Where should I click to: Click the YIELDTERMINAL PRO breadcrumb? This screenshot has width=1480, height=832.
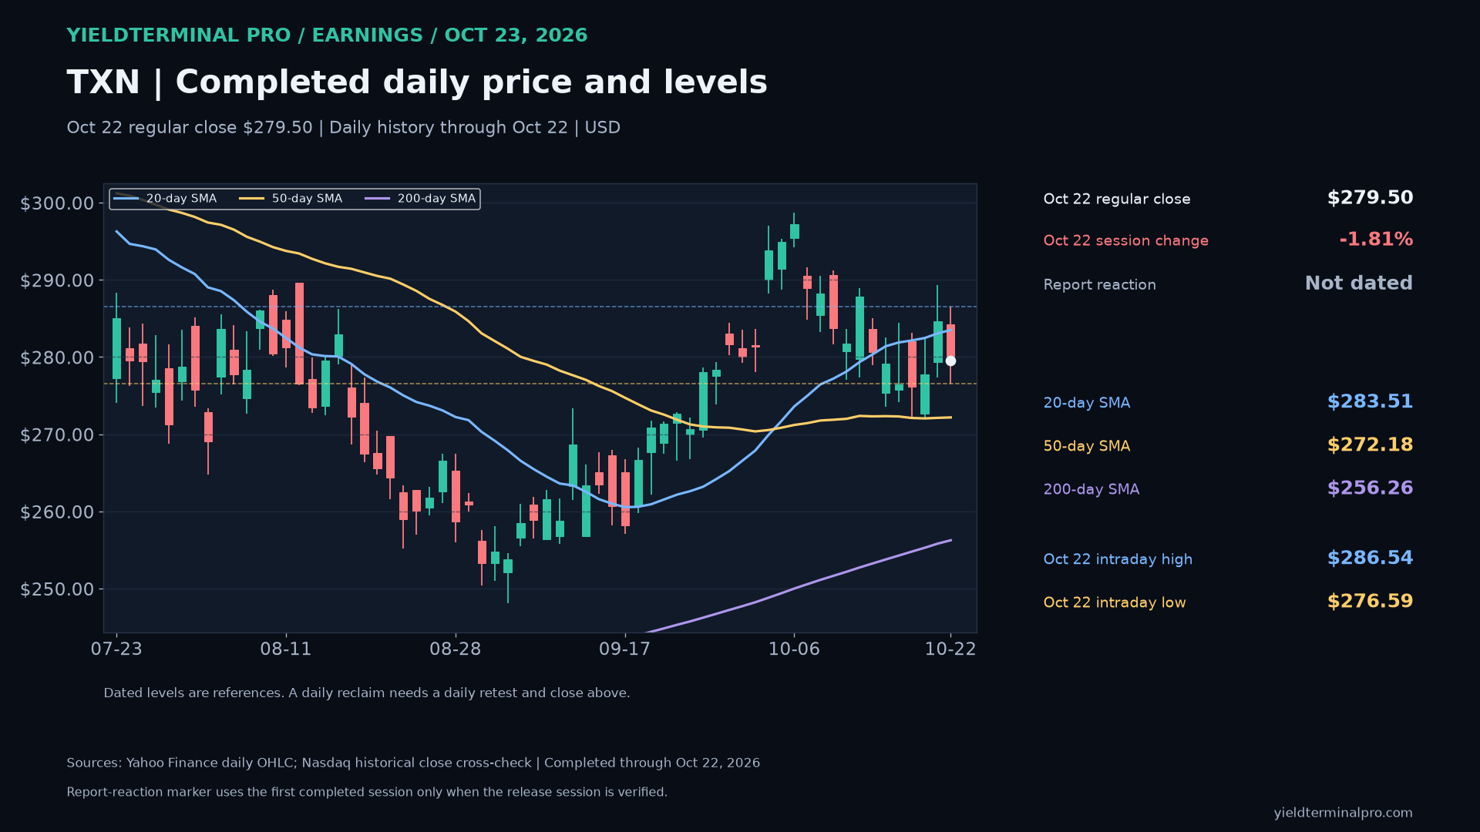pos(179,35)
